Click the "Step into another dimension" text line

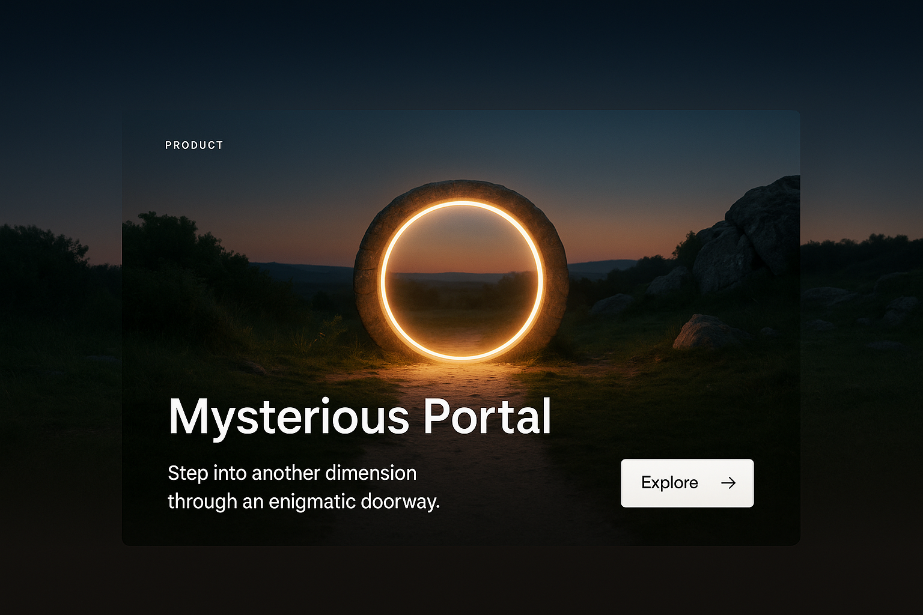click(x=292, y=473)
